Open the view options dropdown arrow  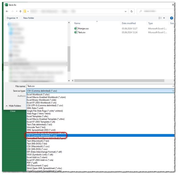pyautogui.click(x=164, y=18)
